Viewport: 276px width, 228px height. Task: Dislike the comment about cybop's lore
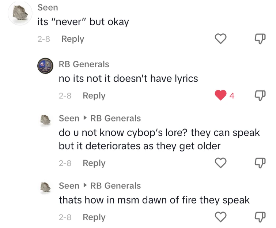[259, 163]
